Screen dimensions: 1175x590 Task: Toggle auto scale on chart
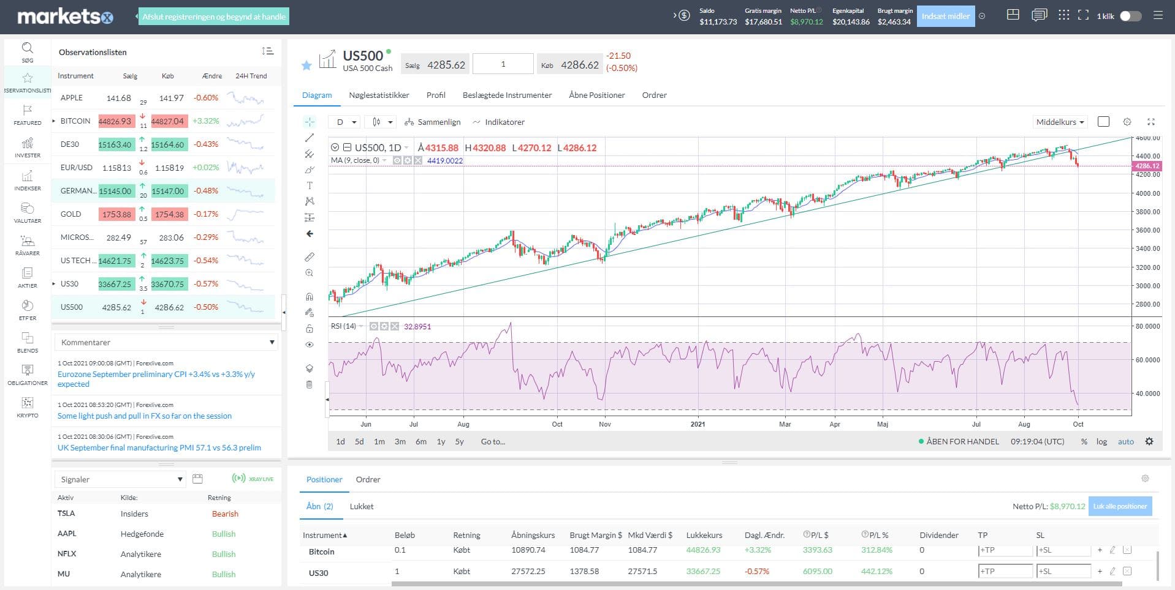[x=1126, y=441]
